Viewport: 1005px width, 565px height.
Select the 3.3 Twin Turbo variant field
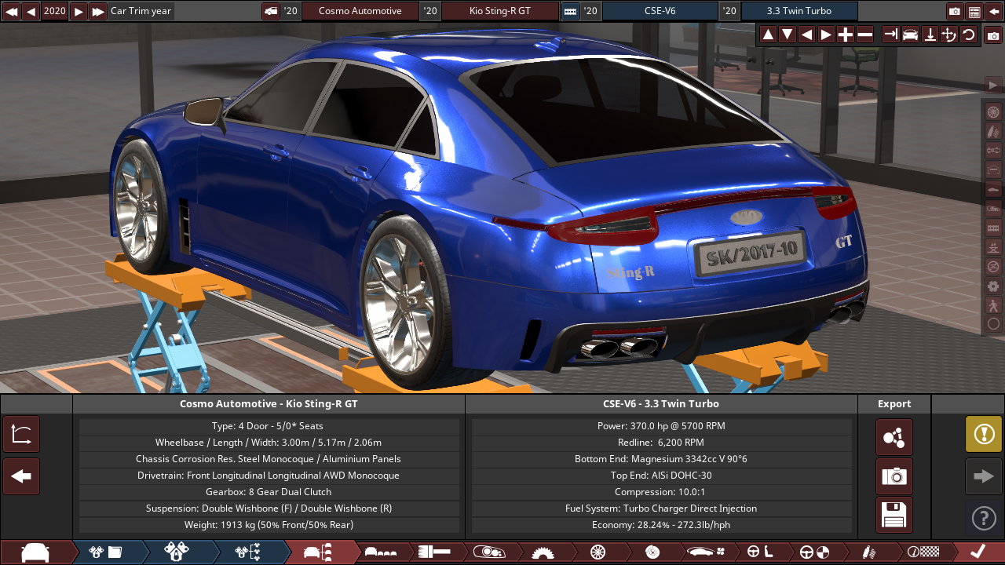click(x=799, y=11)
